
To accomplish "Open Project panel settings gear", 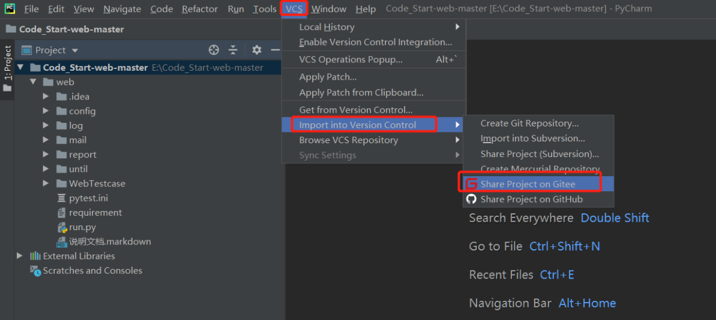I will point(257,50).
